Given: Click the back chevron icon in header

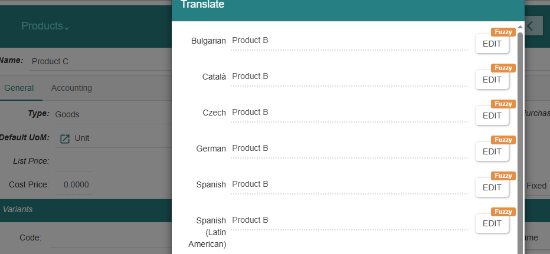Looking at the screenshot, I should [530, 26].
